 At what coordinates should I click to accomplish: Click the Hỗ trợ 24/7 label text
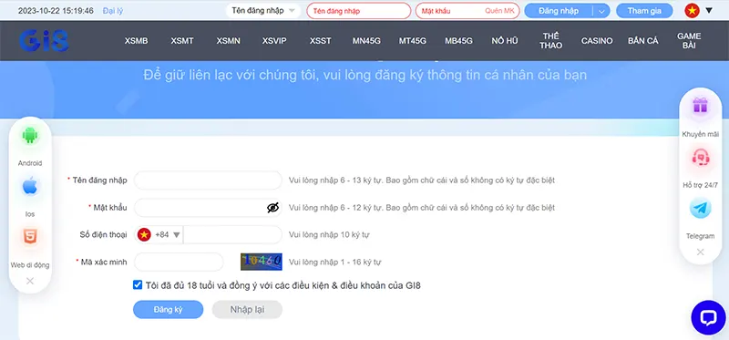coord(700,185)
